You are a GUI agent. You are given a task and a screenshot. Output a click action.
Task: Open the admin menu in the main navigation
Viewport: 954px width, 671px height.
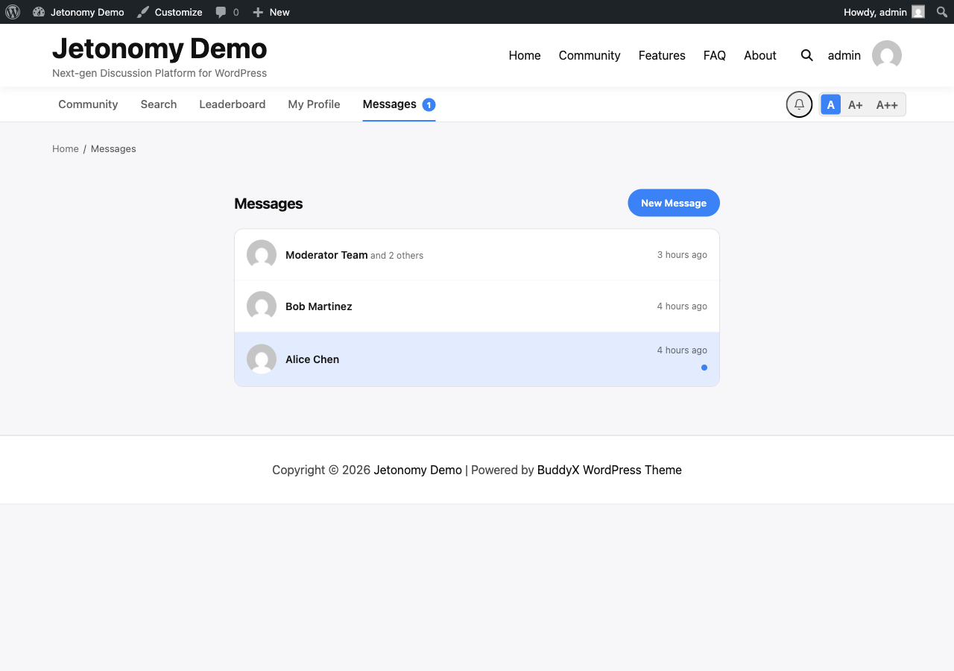click(x=844, y=55)
